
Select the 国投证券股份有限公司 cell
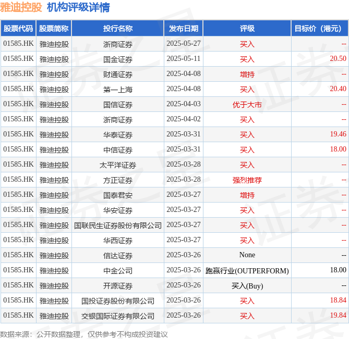click(118, 301)
